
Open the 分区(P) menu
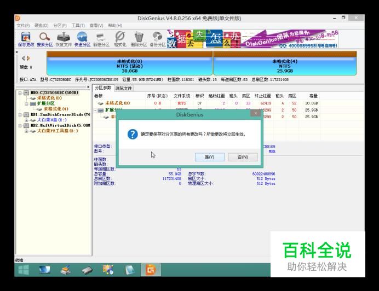point(60,25)
